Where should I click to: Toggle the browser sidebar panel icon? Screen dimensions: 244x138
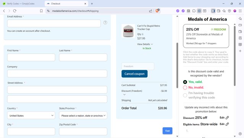213,11
